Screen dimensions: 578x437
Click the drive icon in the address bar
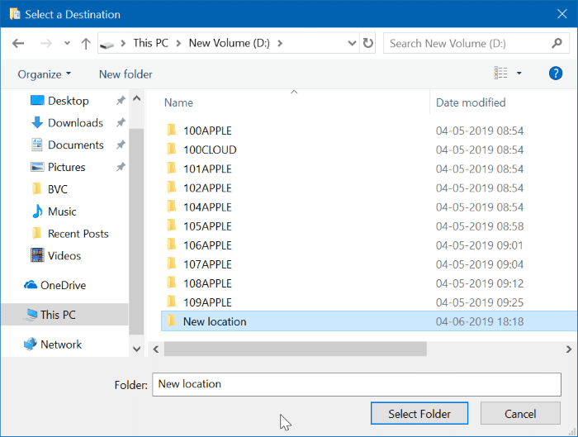click(x=107, y=45)
